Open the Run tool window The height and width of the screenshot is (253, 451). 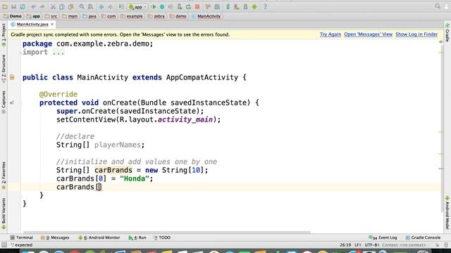[137, 238]
